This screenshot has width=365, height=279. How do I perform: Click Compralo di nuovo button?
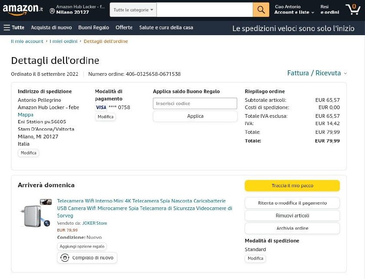click(x=87, y=258)
